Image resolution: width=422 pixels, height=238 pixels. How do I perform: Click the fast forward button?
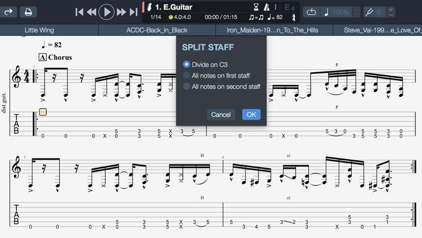pos(121,12)
